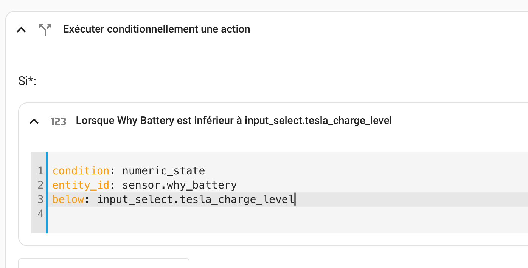Click the entity_id key in YAML
Image resolution: width=528 pixels, height=268 pixels.
81,185
